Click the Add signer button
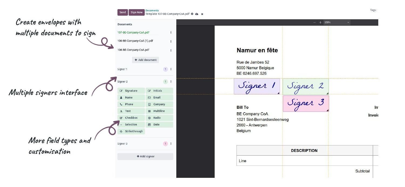Screen dimensions: 405x187 (145, 156)
